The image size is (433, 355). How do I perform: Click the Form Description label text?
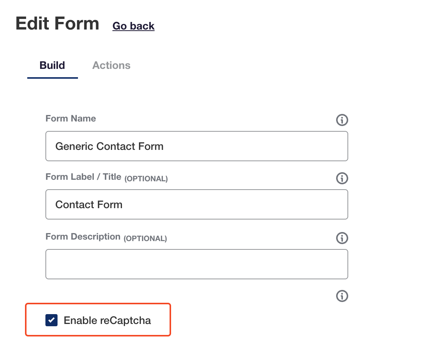(83, 237)
